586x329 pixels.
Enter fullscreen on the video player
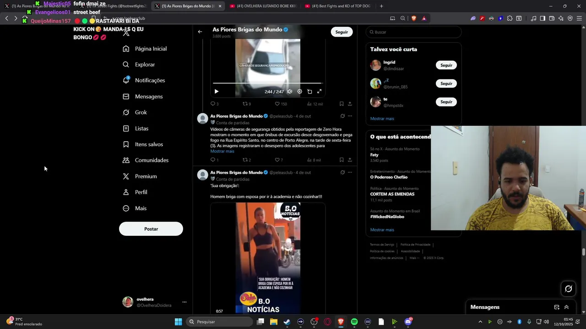[320, 91]
